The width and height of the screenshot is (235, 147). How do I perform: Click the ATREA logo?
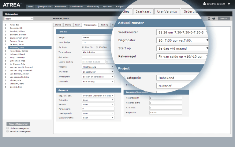pos(12,5)
